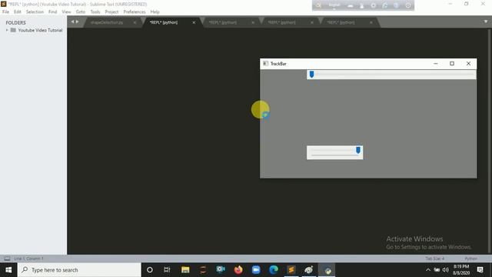Open the Windows Start menu

pyautogui.click(x=8, y=270)
